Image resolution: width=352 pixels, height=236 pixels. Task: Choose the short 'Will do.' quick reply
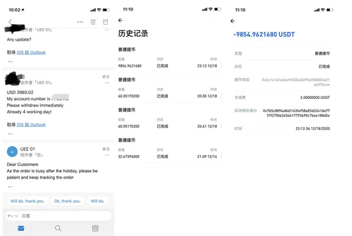[98, 201]
